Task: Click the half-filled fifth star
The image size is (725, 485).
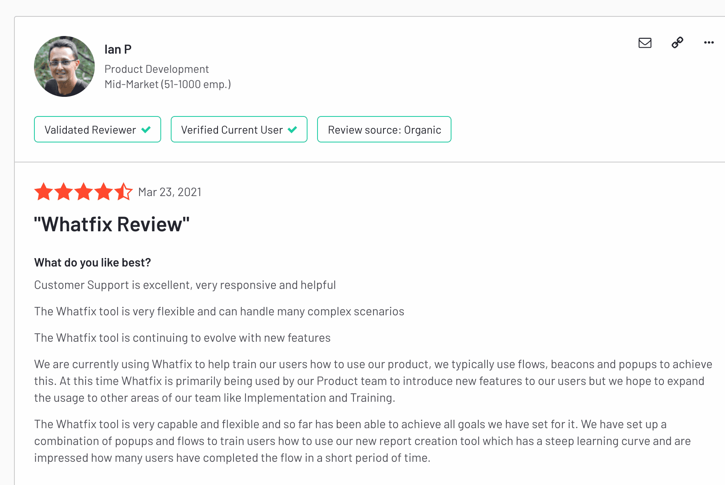Action: point(124,191)
